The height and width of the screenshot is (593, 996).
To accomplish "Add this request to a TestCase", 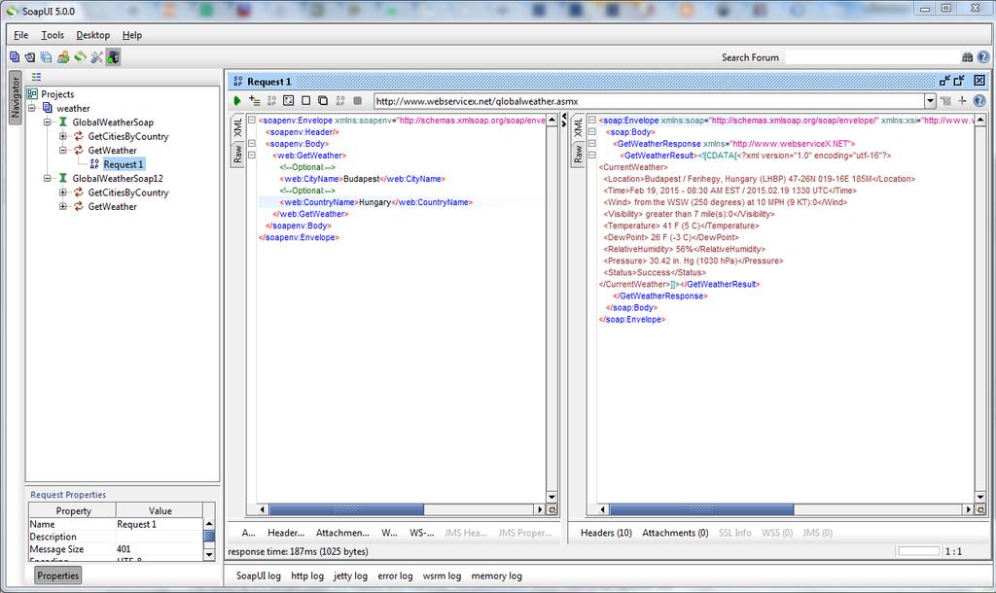I will [255, 100].
